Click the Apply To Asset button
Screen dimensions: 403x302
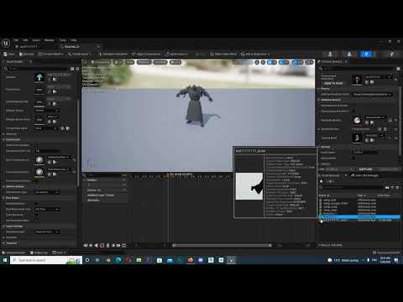coord(333,83)
